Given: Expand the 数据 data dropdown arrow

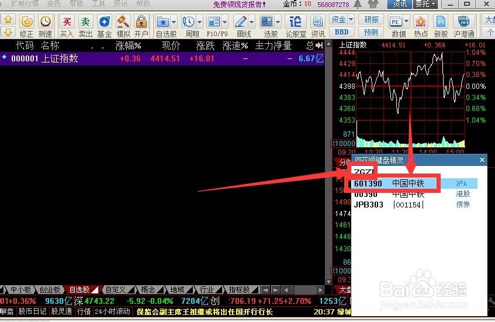Looking at the screenshot, I should pyautogui.click(x=407, y=22).
